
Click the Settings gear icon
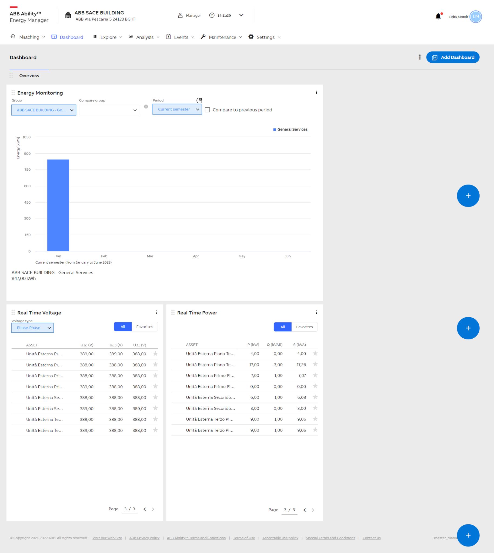(251, 37)
